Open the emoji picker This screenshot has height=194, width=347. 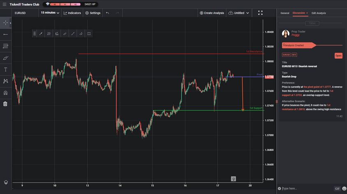(x=344, y=189)
